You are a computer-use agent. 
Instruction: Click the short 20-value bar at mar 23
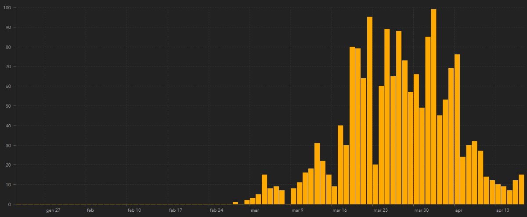(x=375, y=185)
